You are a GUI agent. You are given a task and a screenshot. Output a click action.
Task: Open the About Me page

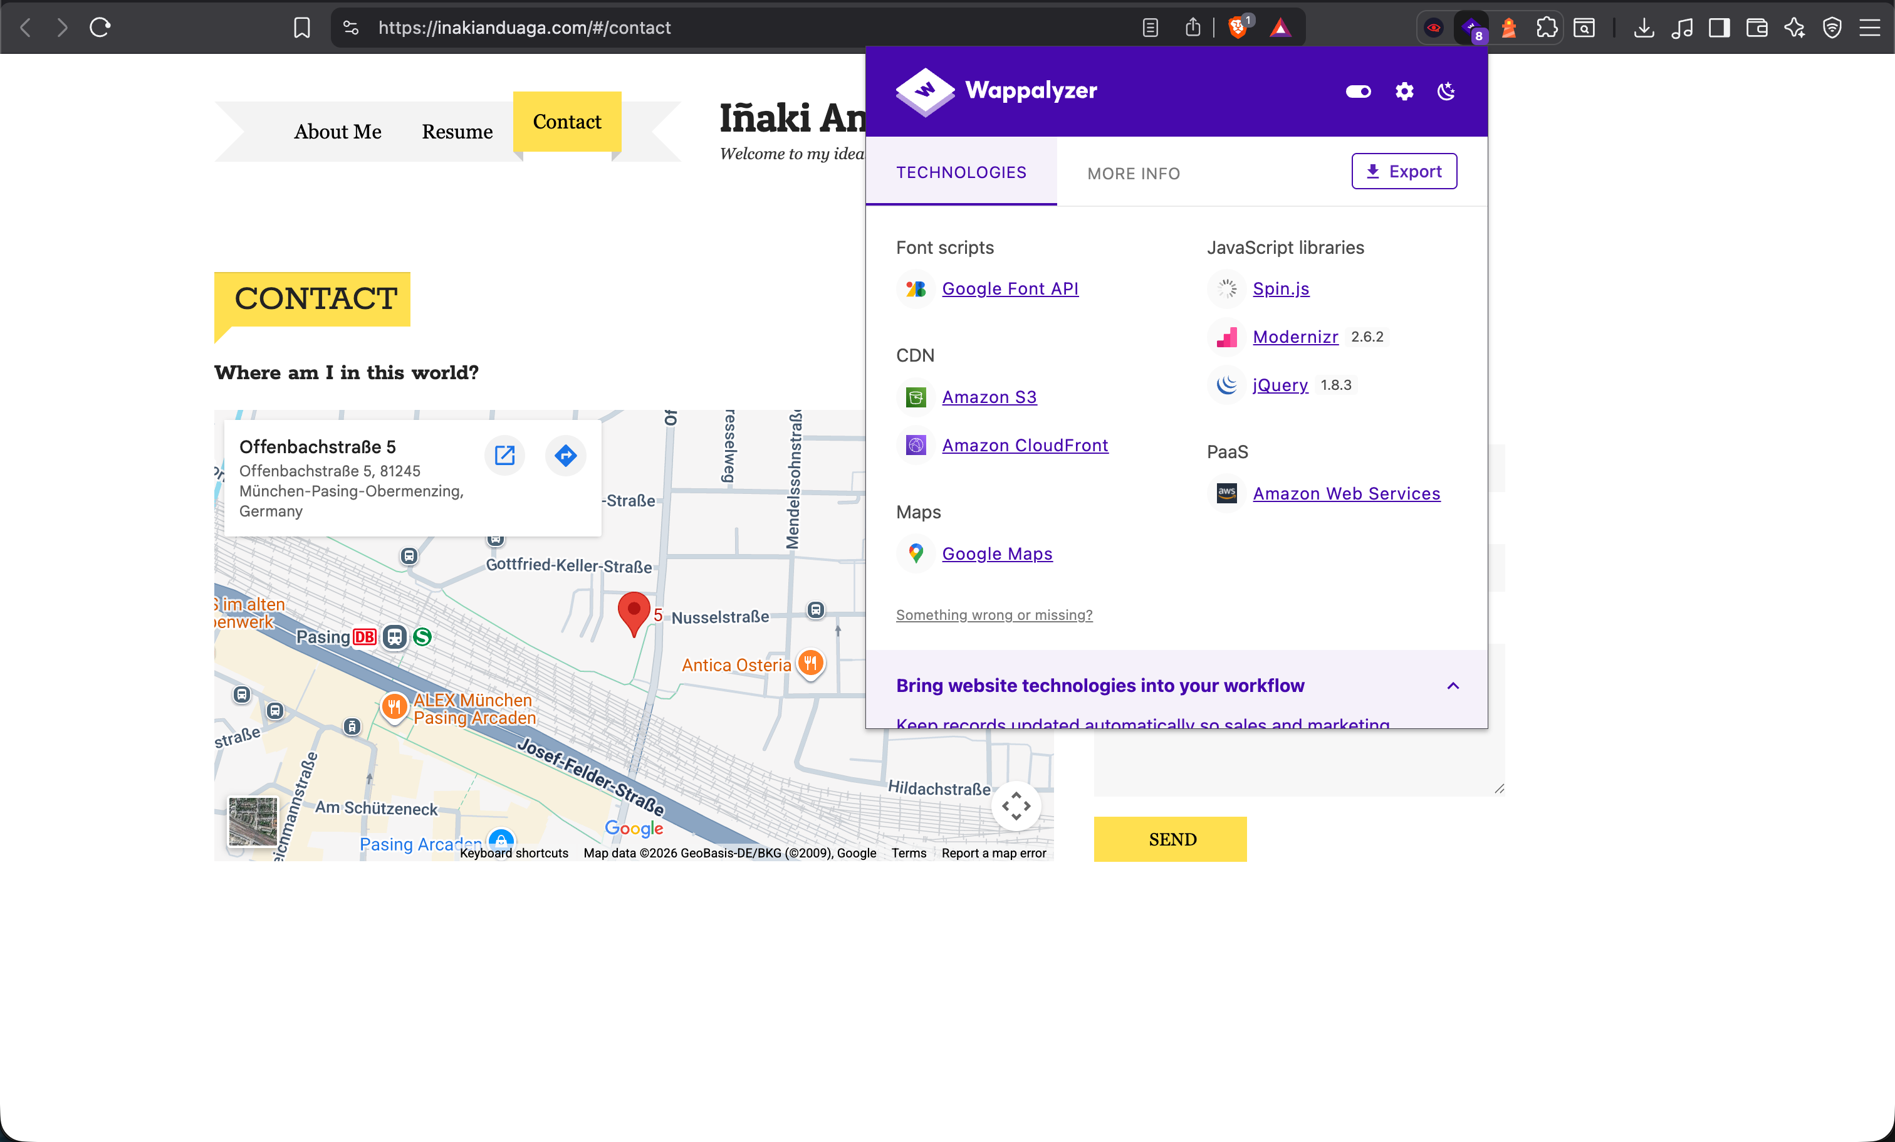[338, 132]
